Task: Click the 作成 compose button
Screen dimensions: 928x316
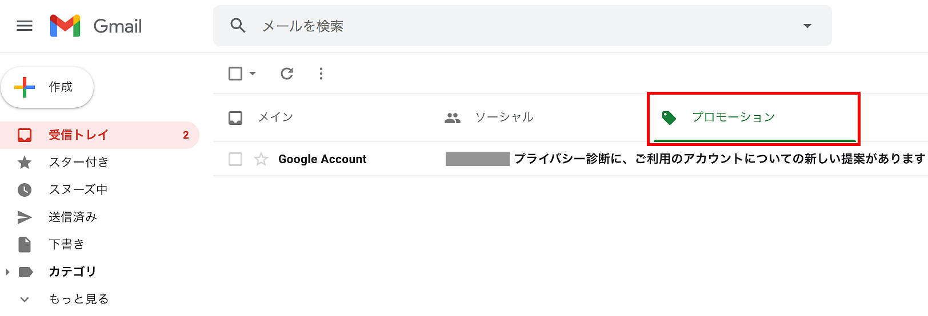Action: click(x=47, y=87)
